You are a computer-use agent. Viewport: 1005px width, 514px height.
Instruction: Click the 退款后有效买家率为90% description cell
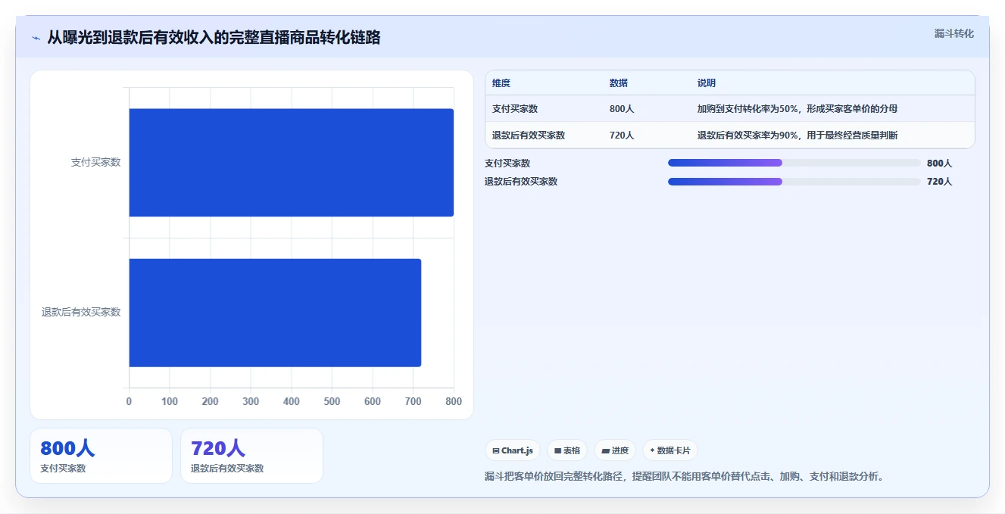[797, 136]
